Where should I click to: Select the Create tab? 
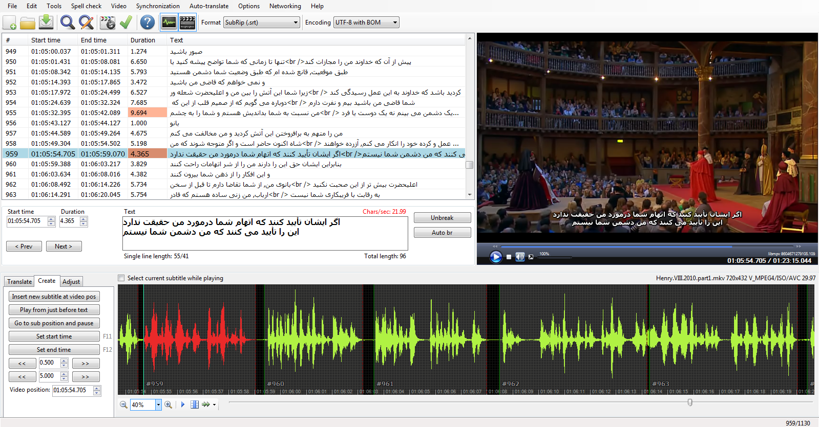pyautogui.click(x=47, y=281)
